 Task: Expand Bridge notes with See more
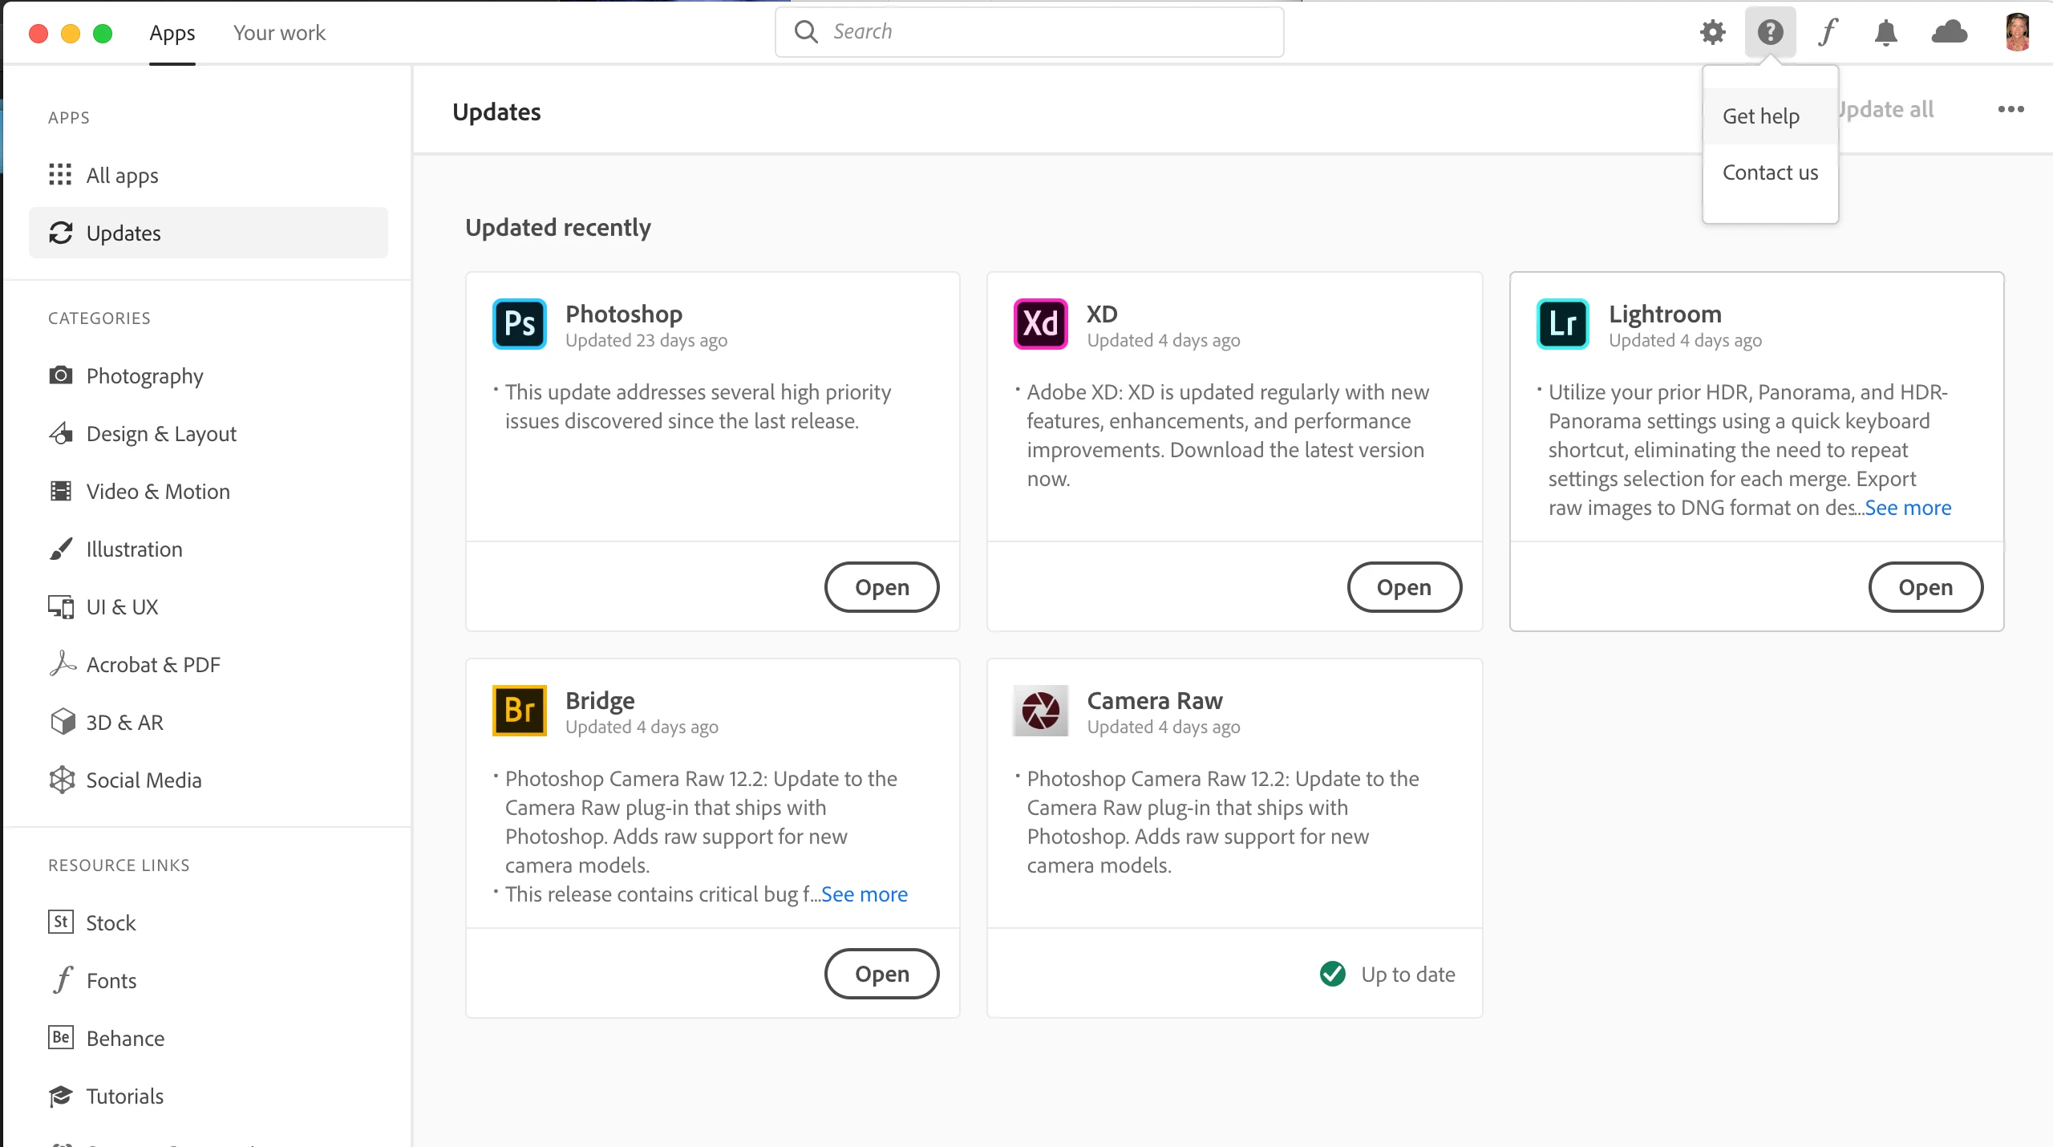click(x=865, y=894)
